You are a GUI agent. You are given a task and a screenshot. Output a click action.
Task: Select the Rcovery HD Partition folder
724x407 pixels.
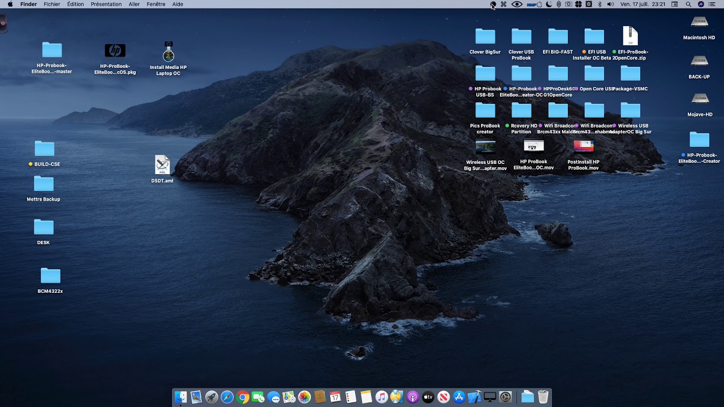coord(521,110)
